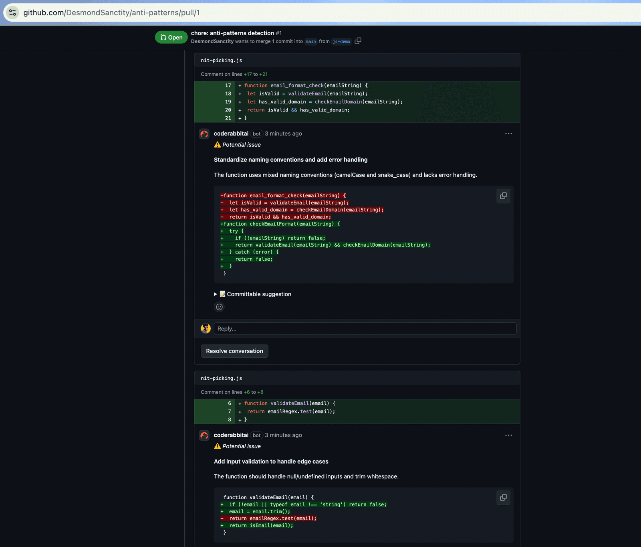Open the js-demo branch link
Viewport: 641px width, 547px height.
pos(341,41)
